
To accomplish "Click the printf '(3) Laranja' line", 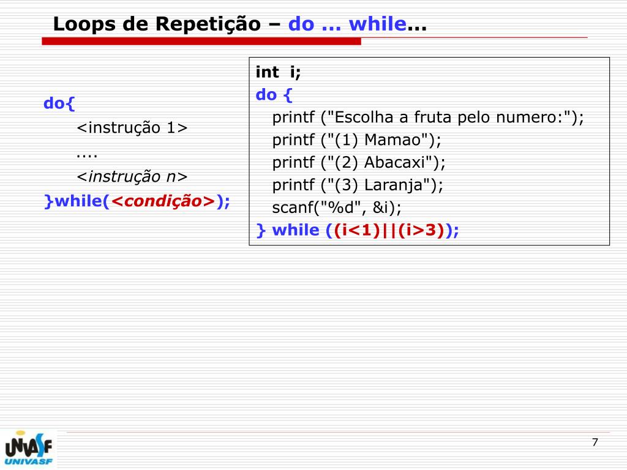I will 358,185.
